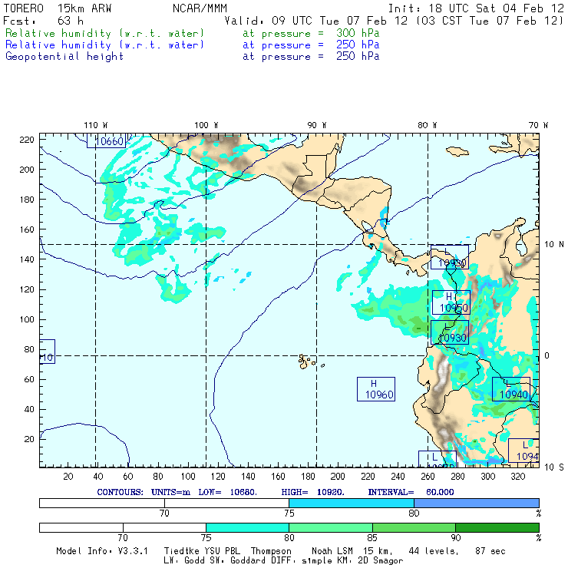Click the '0' equator latitude label
Viewport: 568px width, 568px height.
pos(547,355)
